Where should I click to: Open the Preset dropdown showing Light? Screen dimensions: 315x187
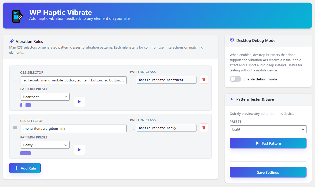tap(268, 129)
